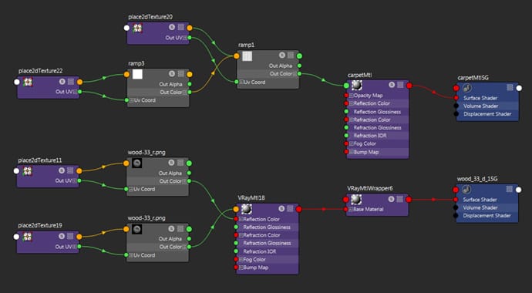The width and height of the screenshot is (532, 293).
Task: Toggle solo button on ramp1 node
Action: [x=282, y=56]
